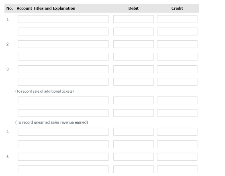The width and height of the screenshot is (225, 176).
Task: Click the account title field for entry 4
Action: [x=63, y=132]
